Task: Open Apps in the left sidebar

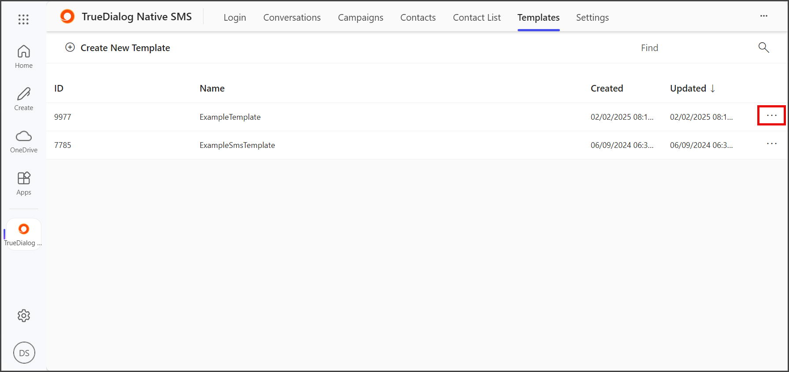Action: (x=24, y=184)
